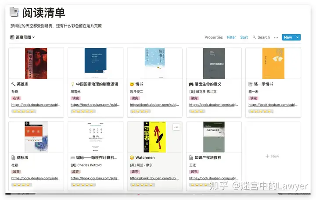The height and width of the screenshot is (200, 316).
Task: Open Properties settings
Action: click(x=214, y=37)
